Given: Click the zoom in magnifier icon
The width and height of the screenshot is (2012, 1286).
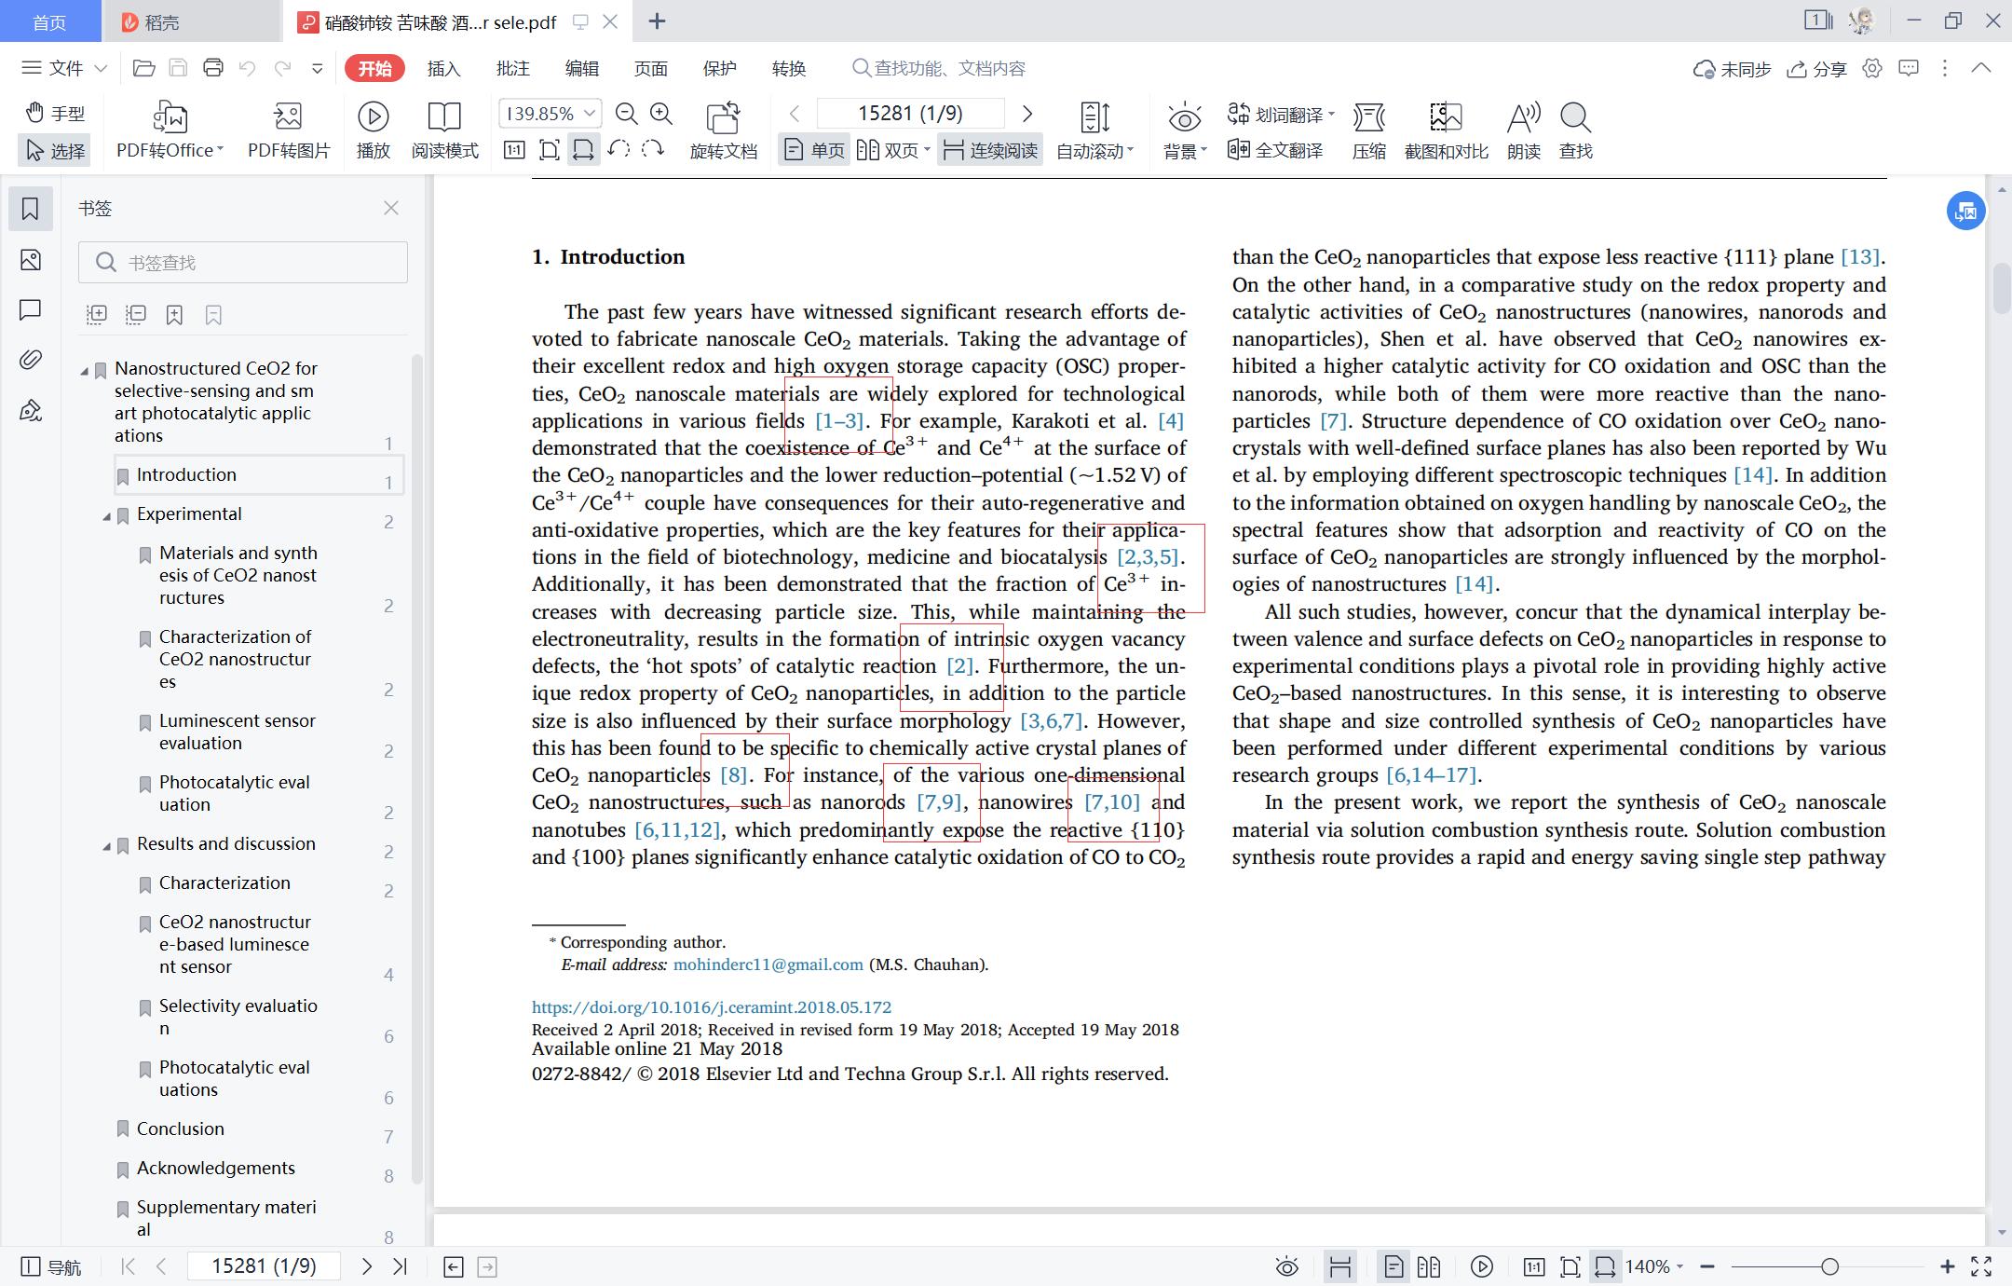Looking at the screenshot, I should pos(661,114).
